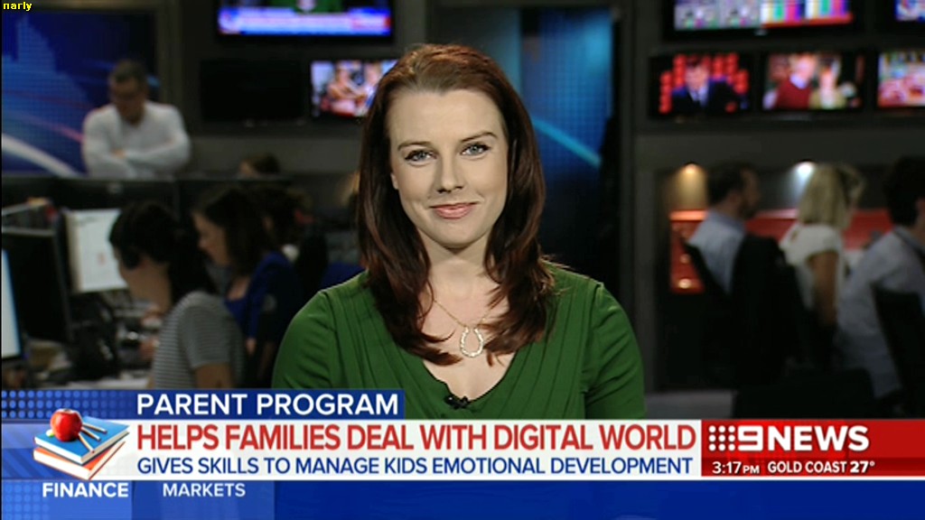This screenshot has width=925, height=520.
Task: Click the red apple on the books
Action: (x=65, y=424)
